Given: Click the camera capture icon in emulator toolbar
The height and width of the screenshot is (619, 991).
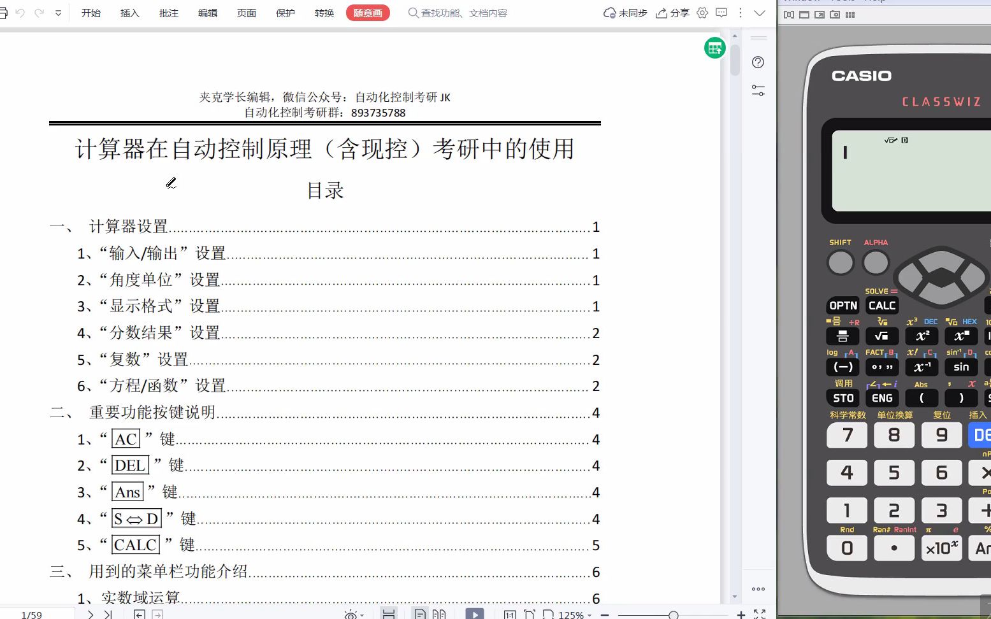Looking at the screenshot, I should [835, 15].
